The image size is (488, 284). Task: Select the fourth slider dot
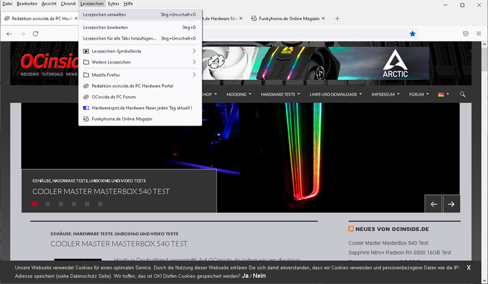pyautogui.click(x=74, y=204)
